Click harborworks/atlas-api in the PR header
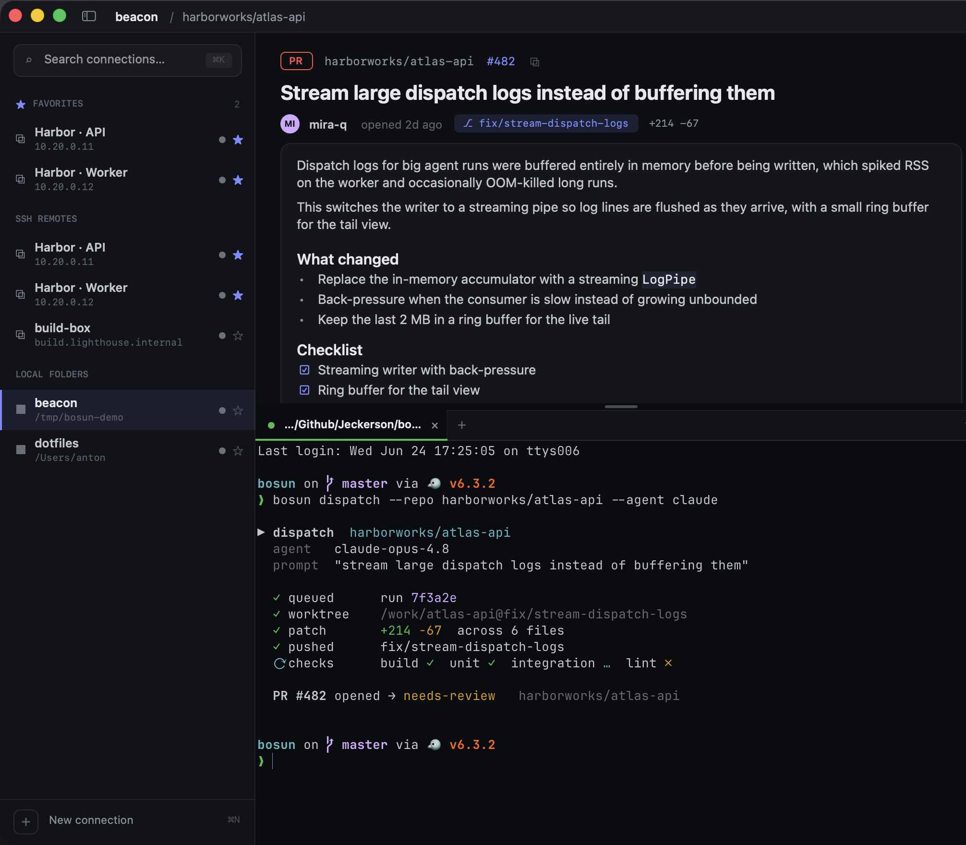The width and height of the screenshot is (966, 845). point(399,61)
